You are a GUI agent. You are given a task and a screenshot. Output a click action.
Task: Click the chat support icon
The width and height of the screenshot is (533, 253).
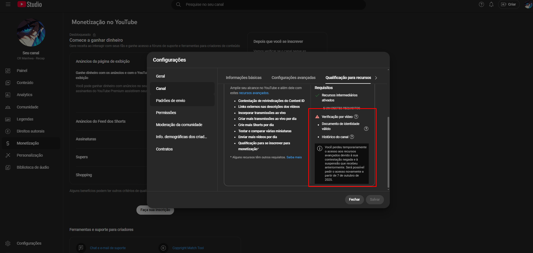click(81, 248)
